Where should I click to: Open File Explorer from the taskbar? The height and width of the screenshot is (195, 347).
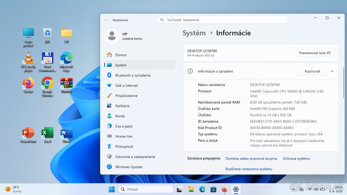191,190
